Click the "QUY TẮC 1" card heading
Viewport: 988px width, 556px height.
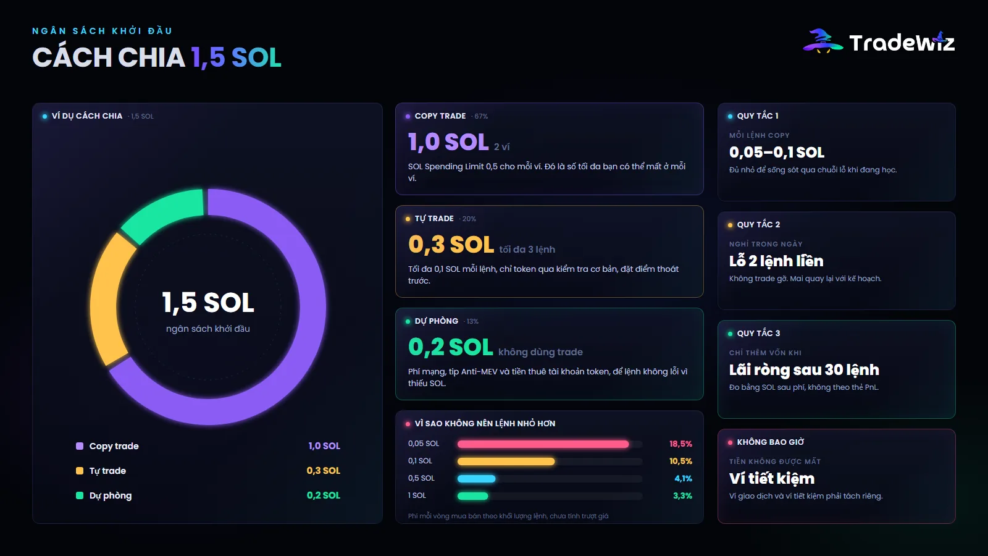click(x=758, y=116)
